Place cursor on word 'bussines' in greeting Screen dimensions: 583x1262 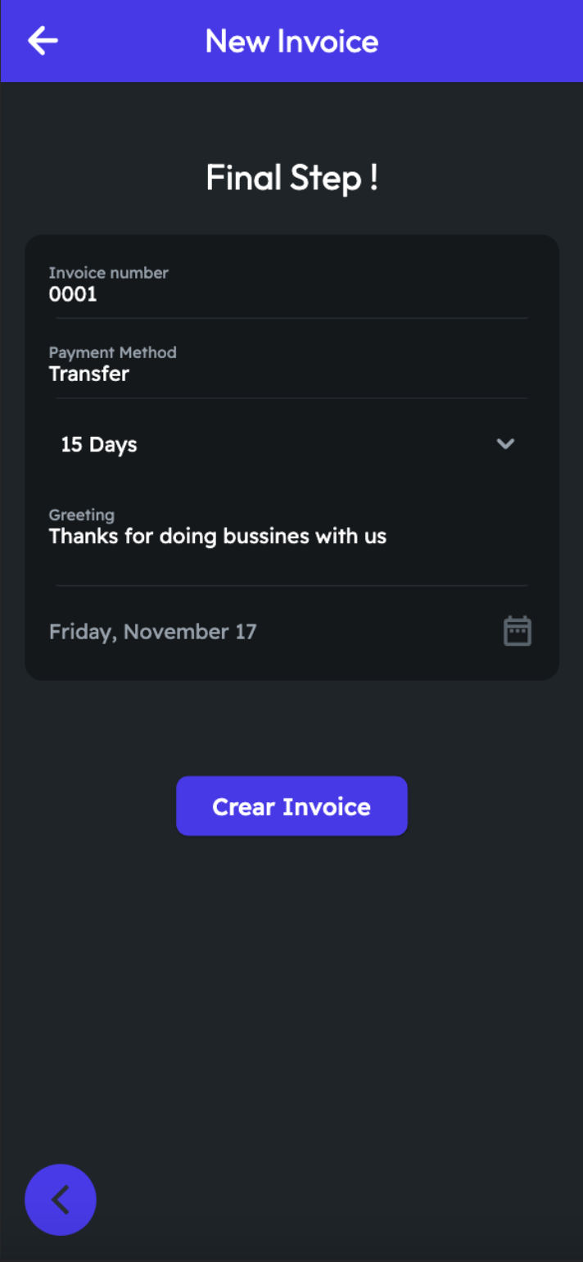click(266, 537)
